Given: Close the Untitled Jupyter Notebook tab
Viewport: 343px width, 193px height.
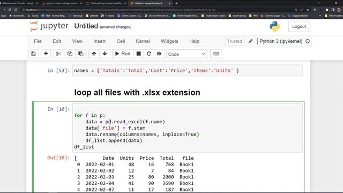Looking at the screenshot, I should tap(169, 3).
